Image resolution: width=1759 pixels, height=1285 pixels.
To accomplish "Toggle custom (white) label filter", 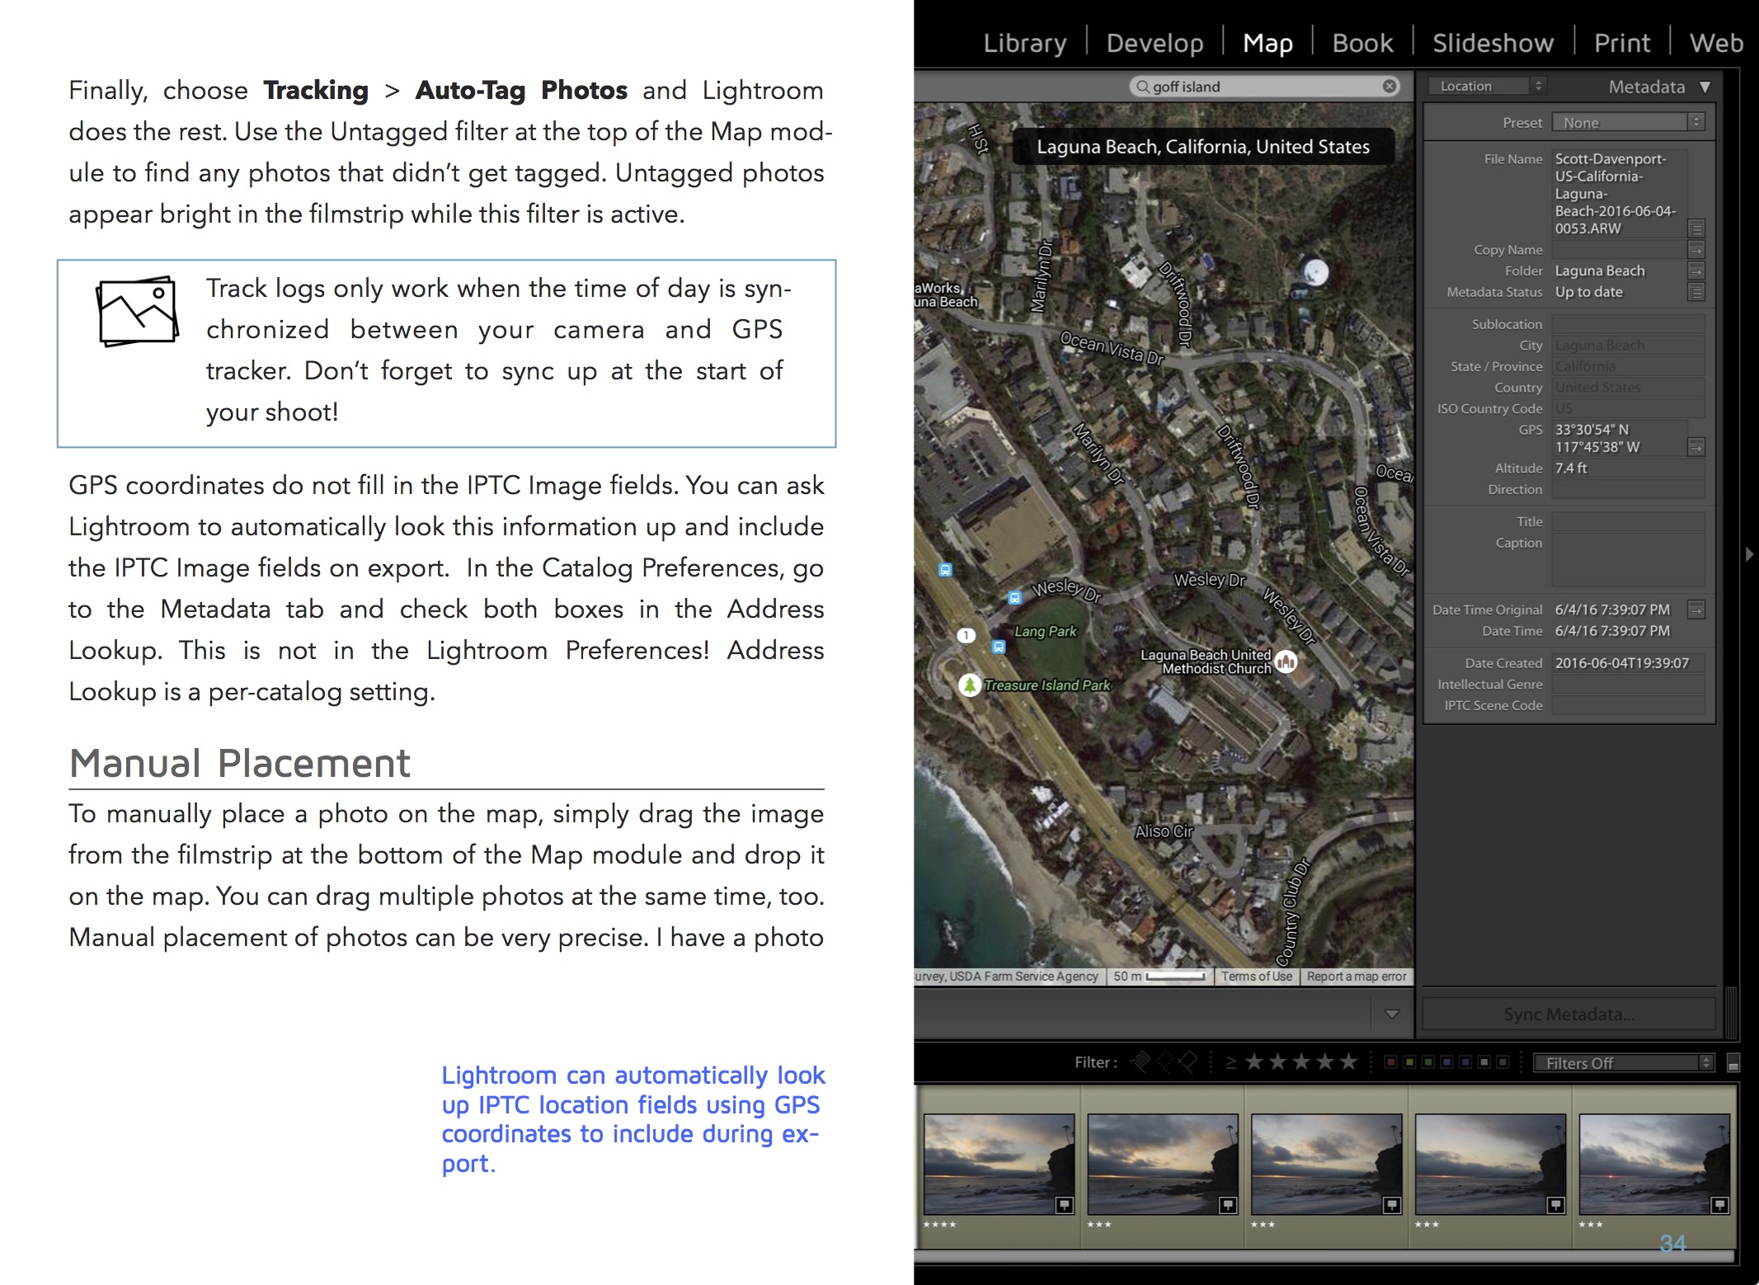I will click(1484, 1062).
